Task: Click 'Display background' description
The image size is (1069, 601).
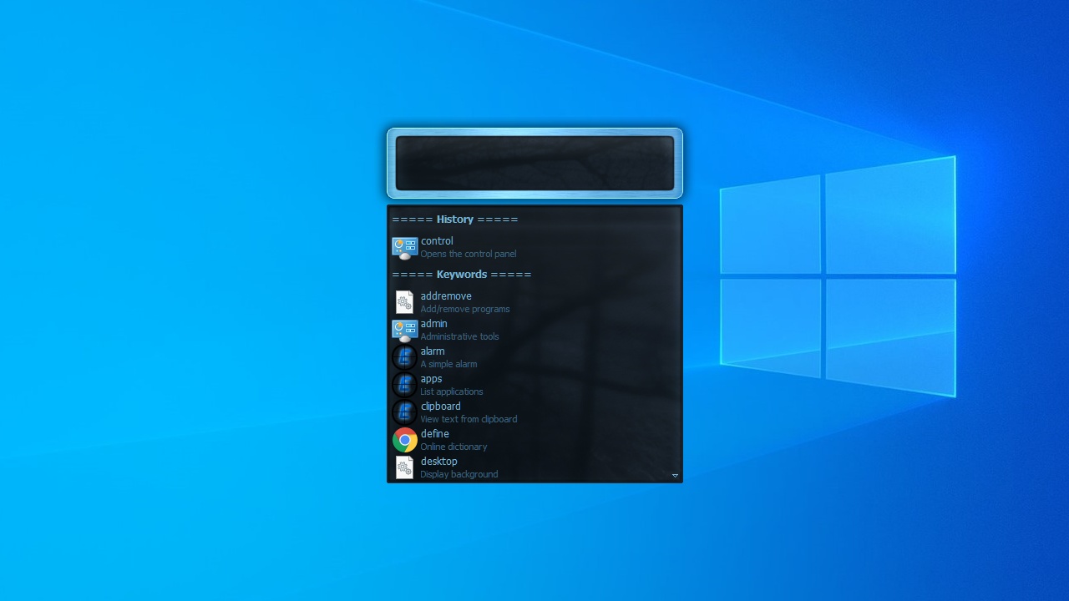Action: pos(459,475)
